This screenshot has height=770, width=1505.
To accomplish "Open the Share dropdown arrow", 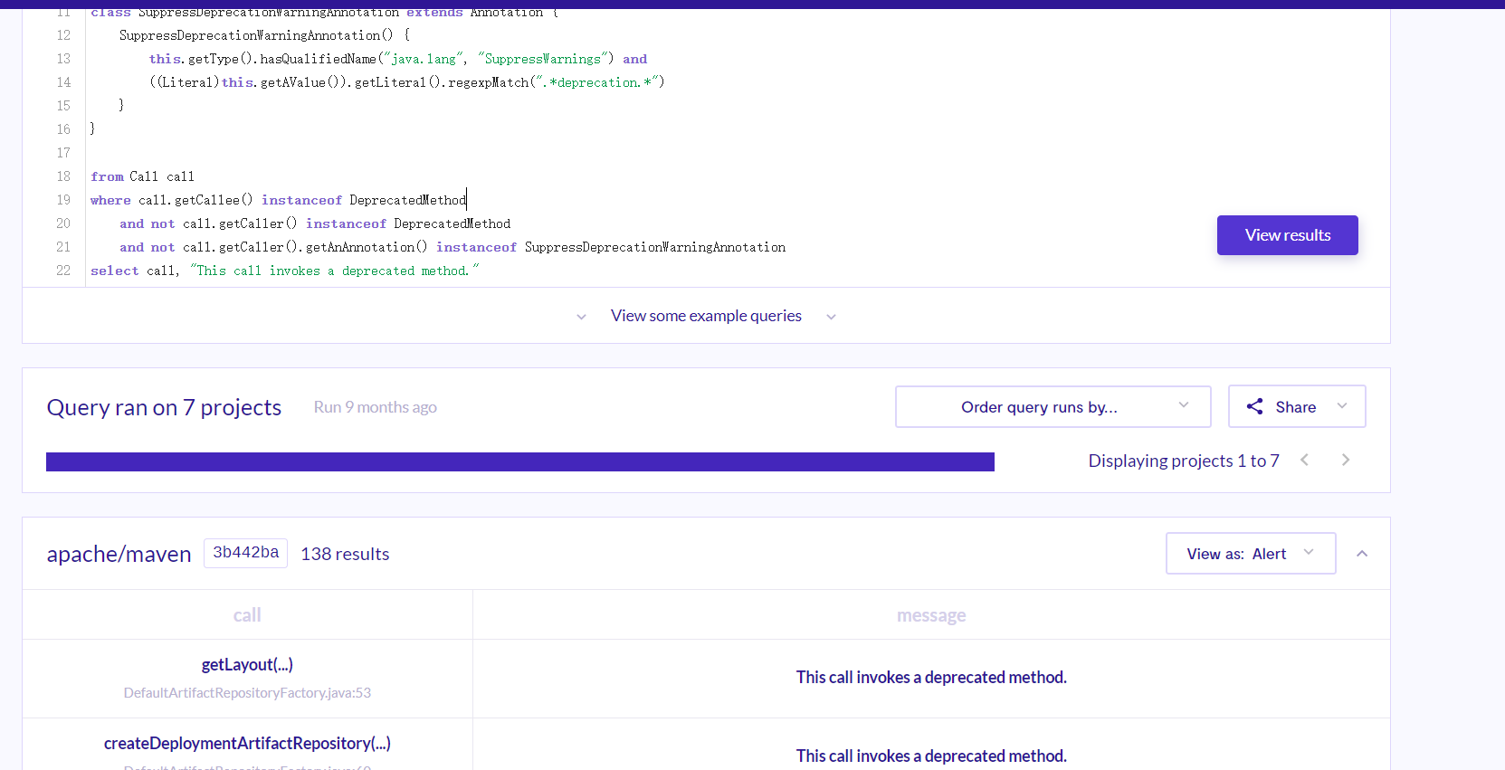I will 1342,406.
